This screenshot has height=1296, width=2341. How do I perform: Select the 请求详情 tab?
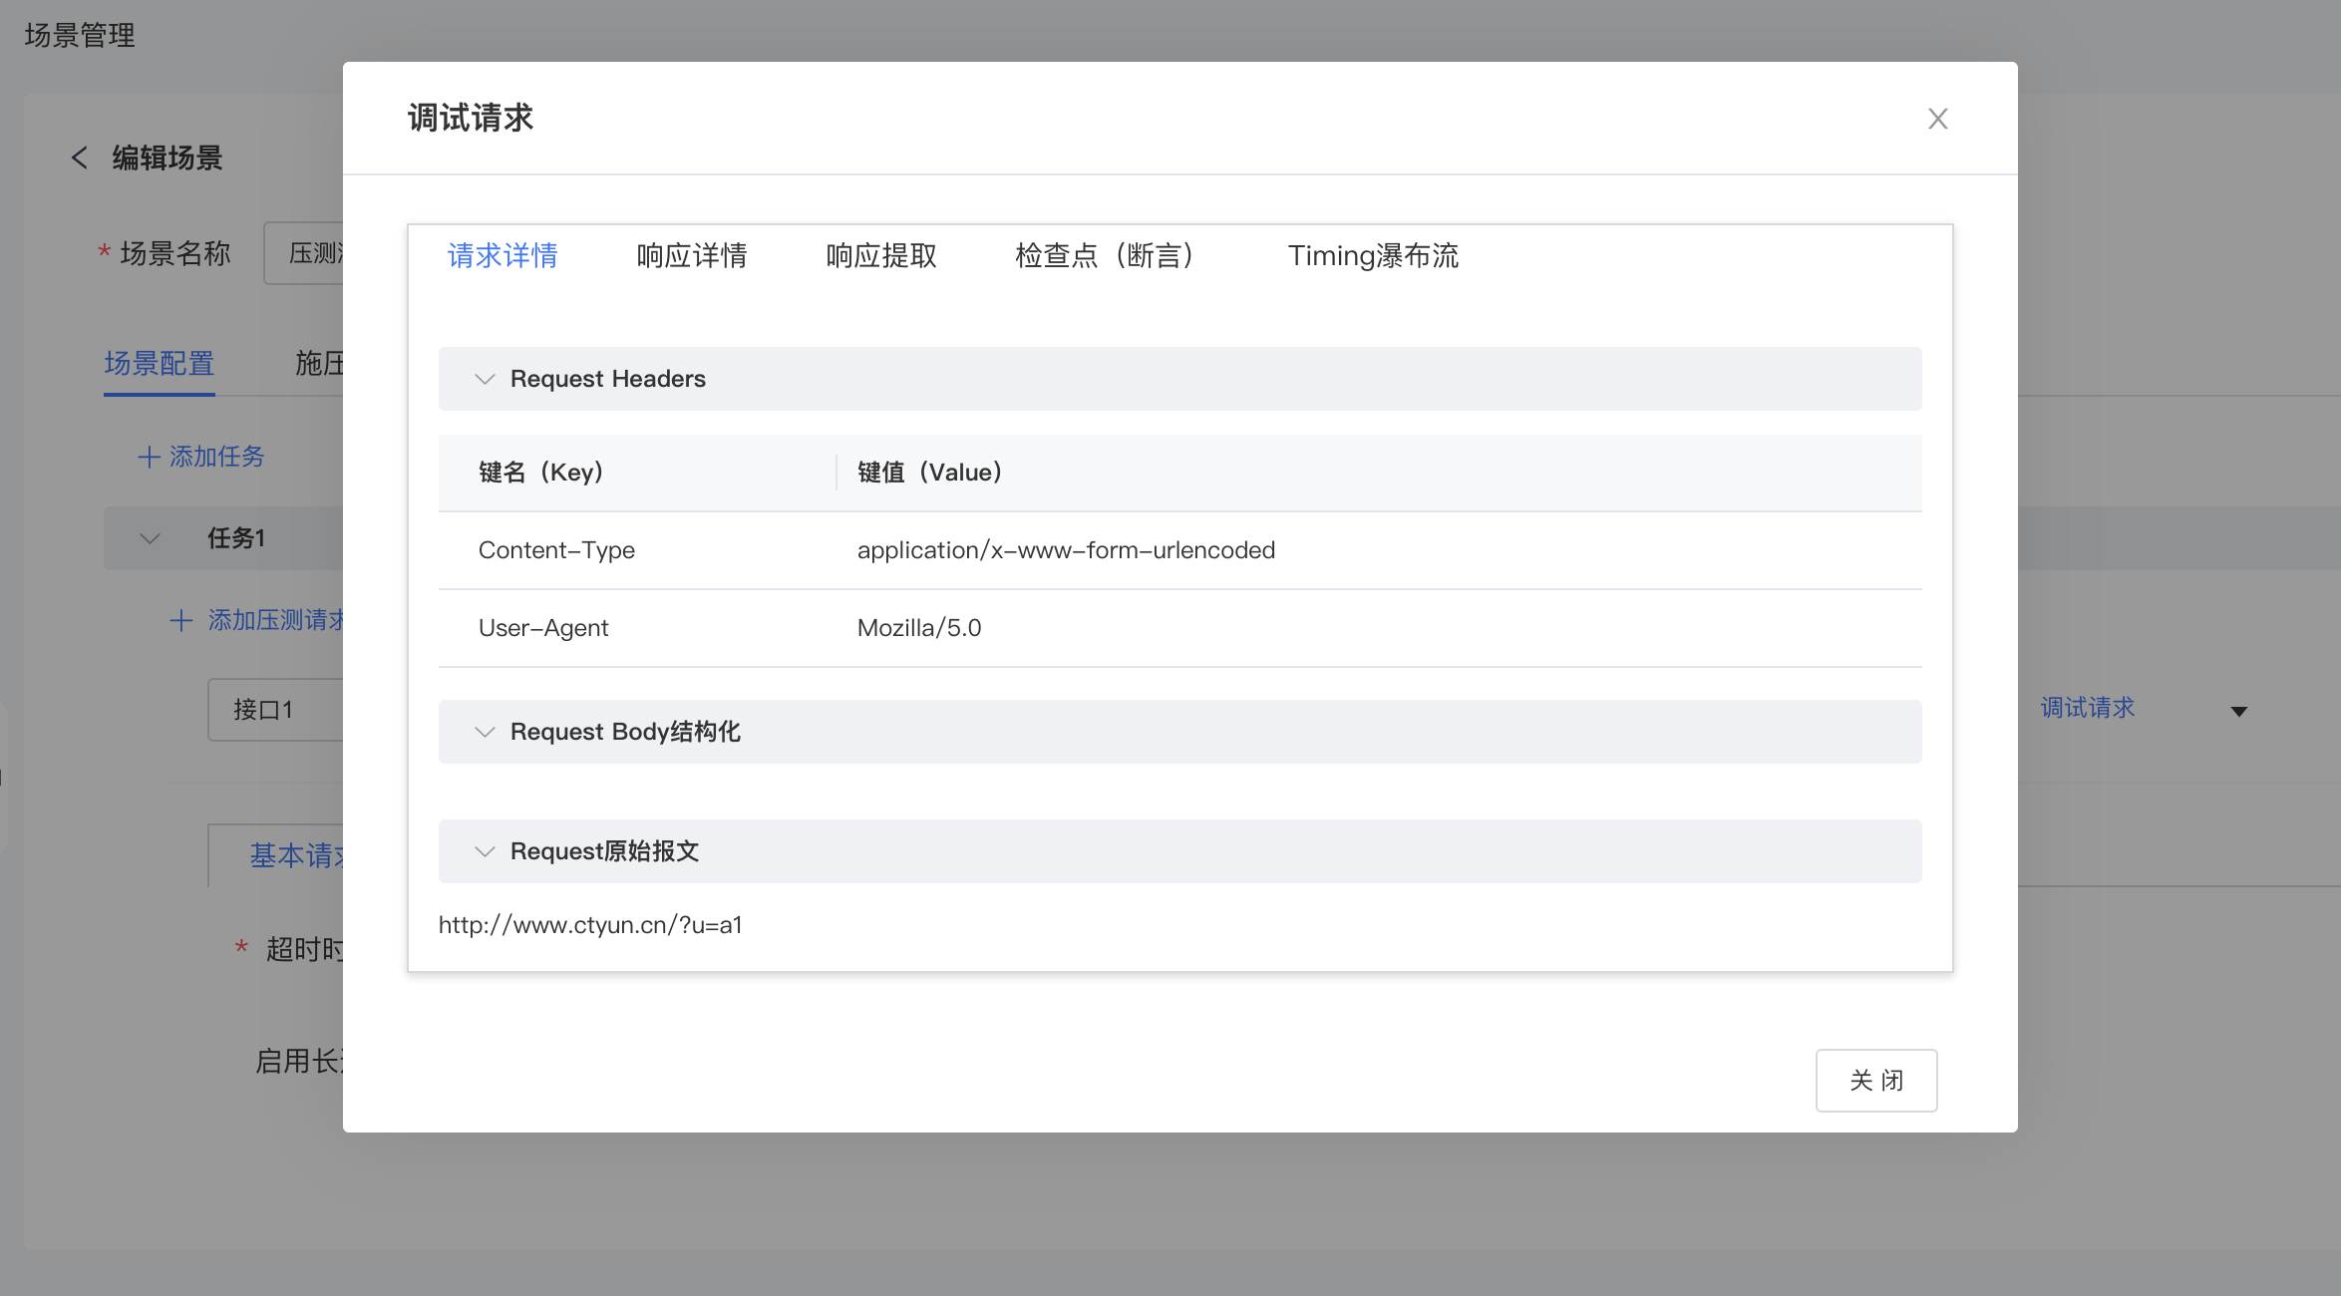pyautogui.click(x=502, y=256)
